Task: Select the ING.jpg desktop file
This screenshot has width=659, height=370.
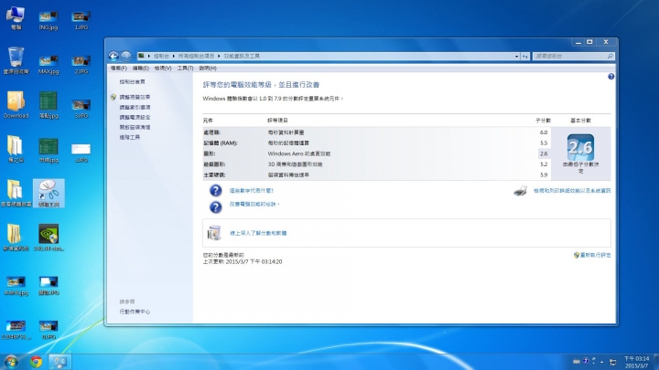Action: 49,20
